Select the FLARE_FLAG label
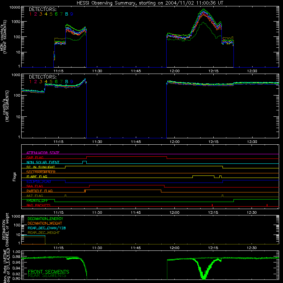Viewport: 283px width, 283px height. coord(37,177)
